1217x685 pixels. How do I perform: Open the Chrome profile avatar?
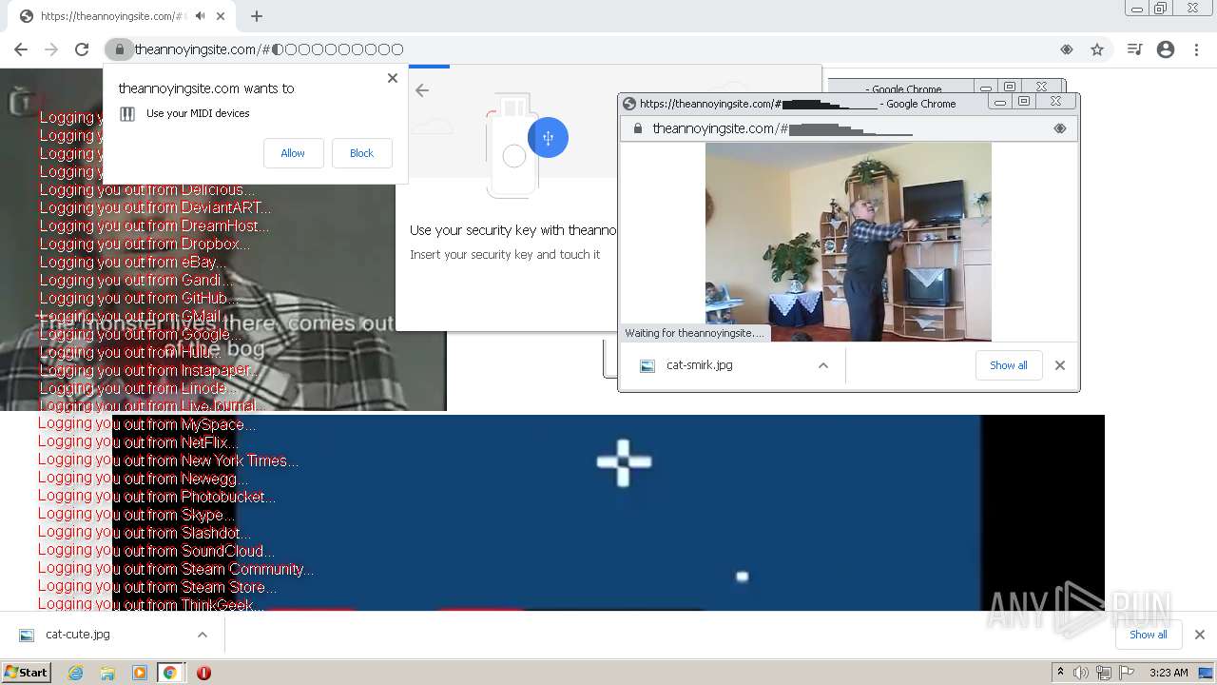[1166, 49]
